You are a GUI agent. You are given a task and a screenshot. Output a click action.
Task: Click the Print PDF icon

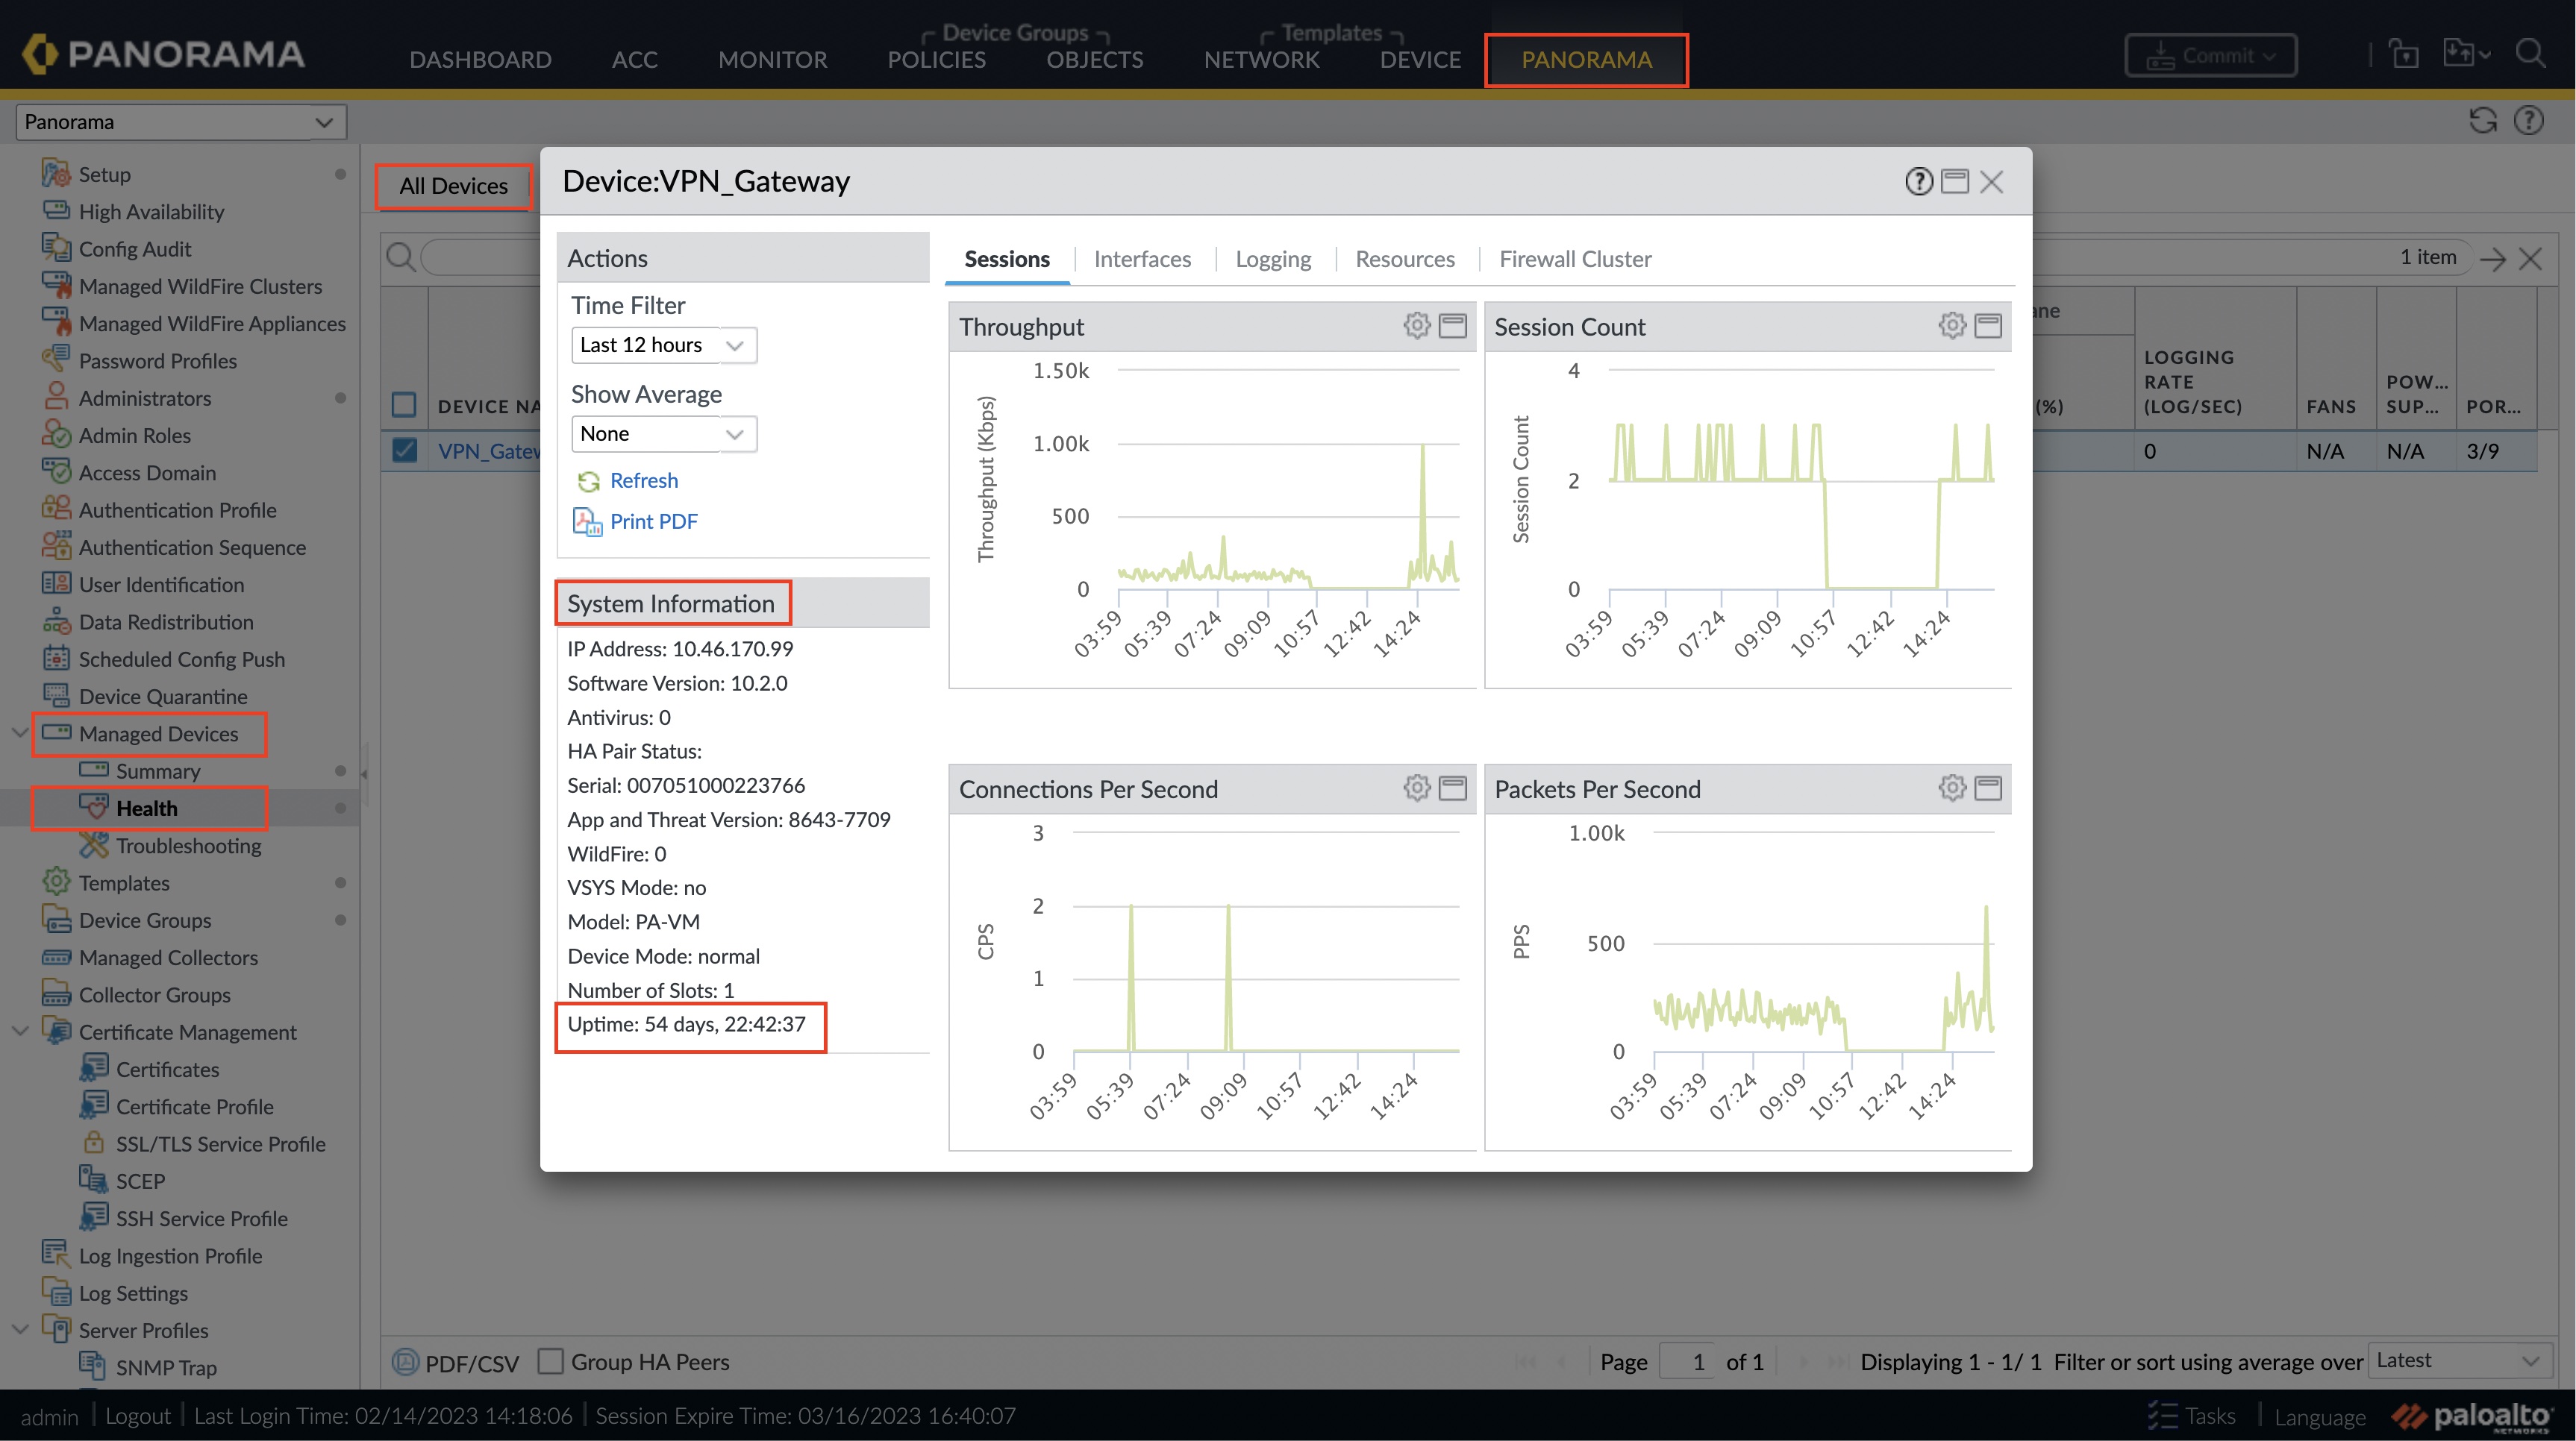(587, 521)
